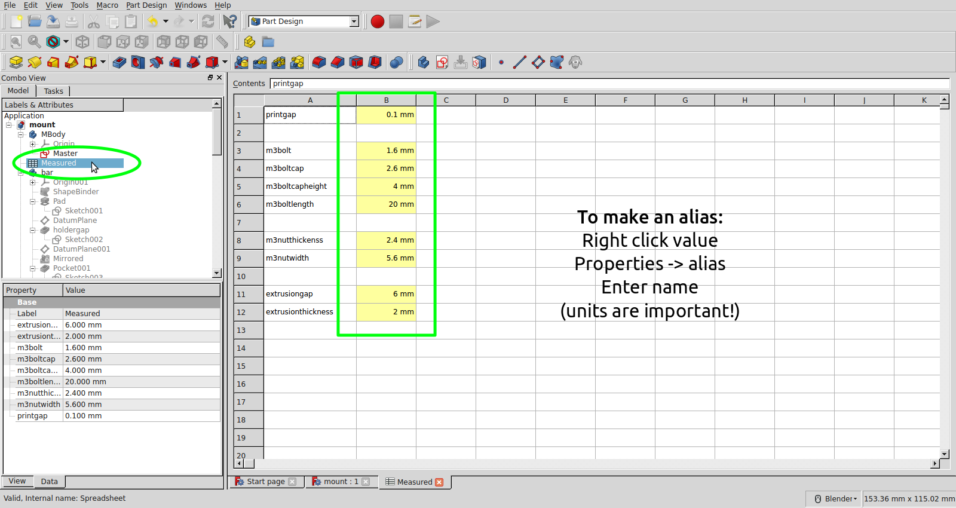
Task: Expand the Origin001 tree node
Action: [33, 182]
